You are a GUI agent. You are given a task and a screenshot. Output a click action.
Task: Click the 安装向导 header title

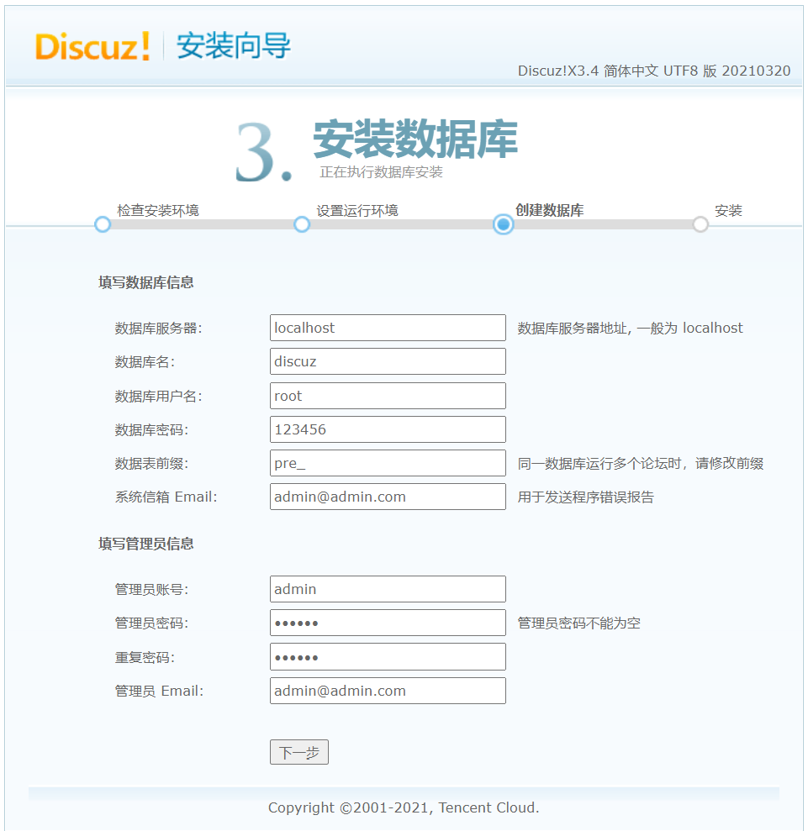point(233,45)
